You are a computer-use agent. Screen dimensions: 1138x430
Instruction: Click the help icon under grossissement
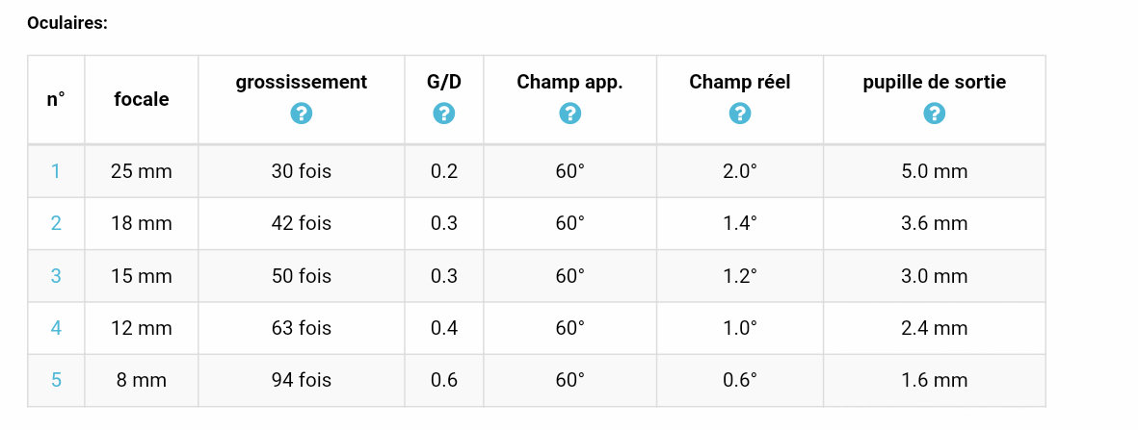(302, 114)
